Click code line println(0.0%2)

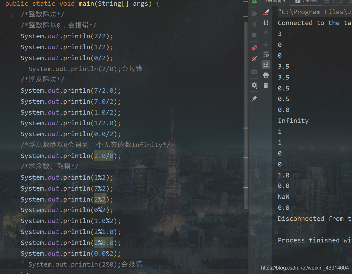pos(71,254)
